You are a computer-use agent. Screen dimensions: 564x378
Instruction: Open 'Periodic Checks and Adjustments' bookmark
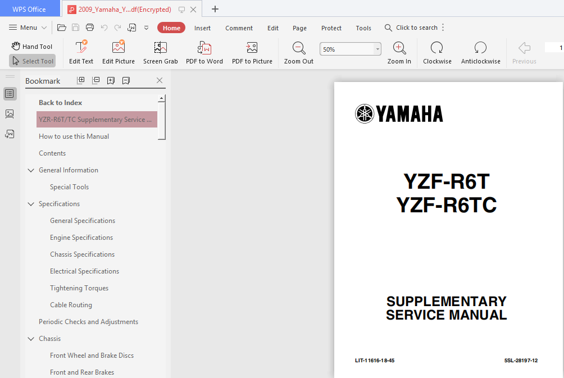(89, 322)
